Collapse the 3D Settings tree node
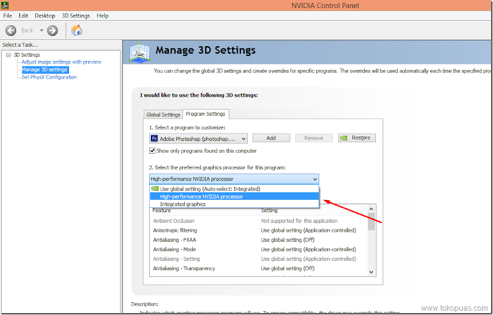The width and height of the screenshot is (493, 315). [9, 55]
